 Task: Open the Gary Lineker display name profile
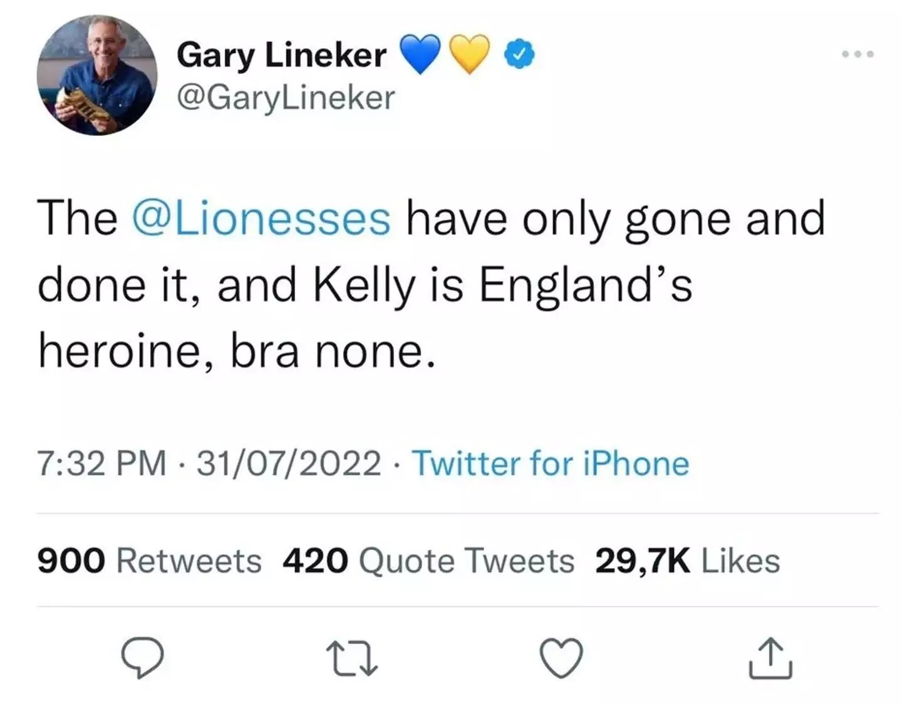click(x=281, y=54)
